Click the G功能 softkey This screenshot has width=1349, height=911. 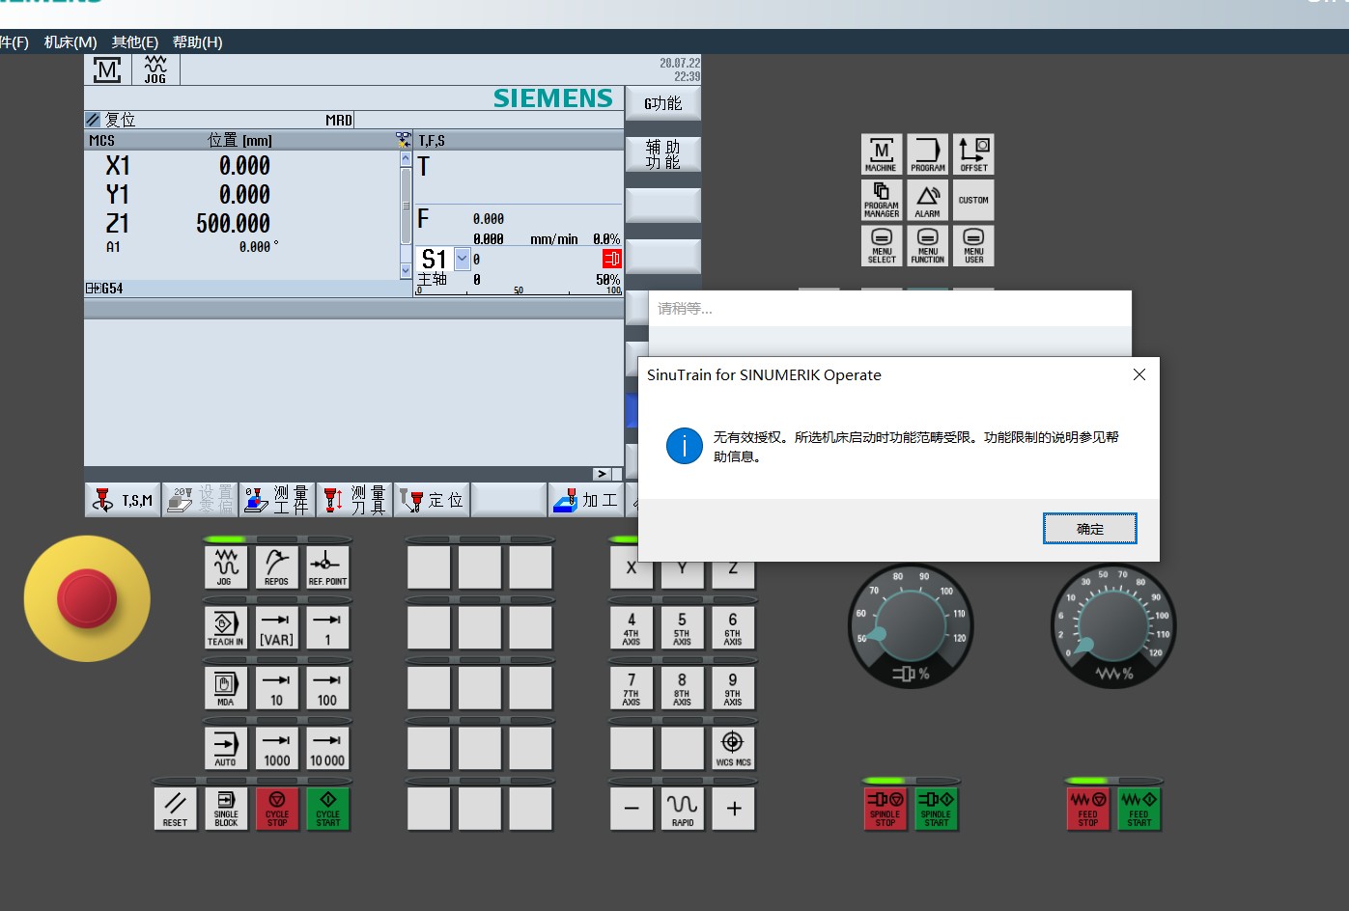coord(663,103)
